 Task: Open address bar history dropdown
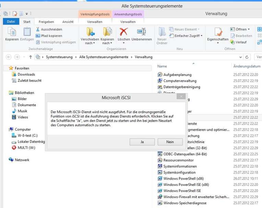[240, 57]
